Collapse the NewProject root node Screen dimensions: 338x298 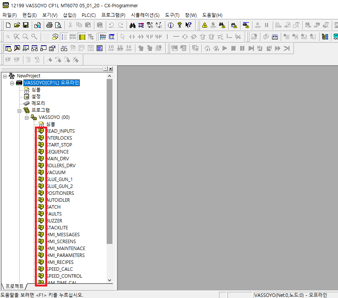(x=5, y=76)
